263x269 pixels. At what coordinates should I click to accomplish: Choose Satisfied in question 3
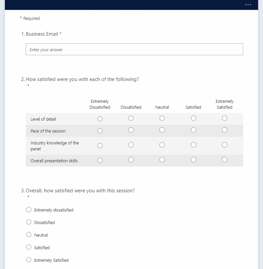28,247
